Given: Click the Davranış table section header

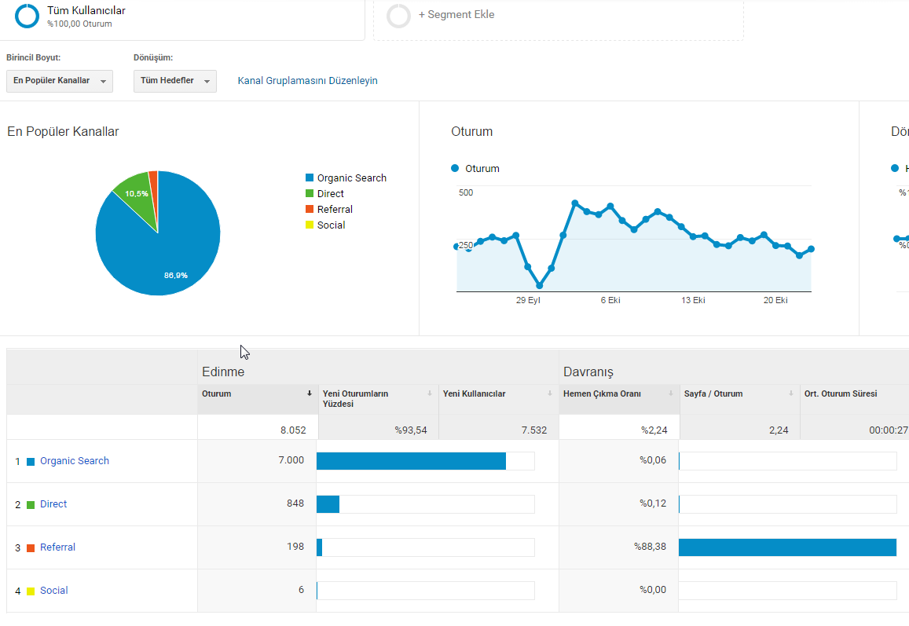Looking at the screenshot, I should (x=588, y=372).
